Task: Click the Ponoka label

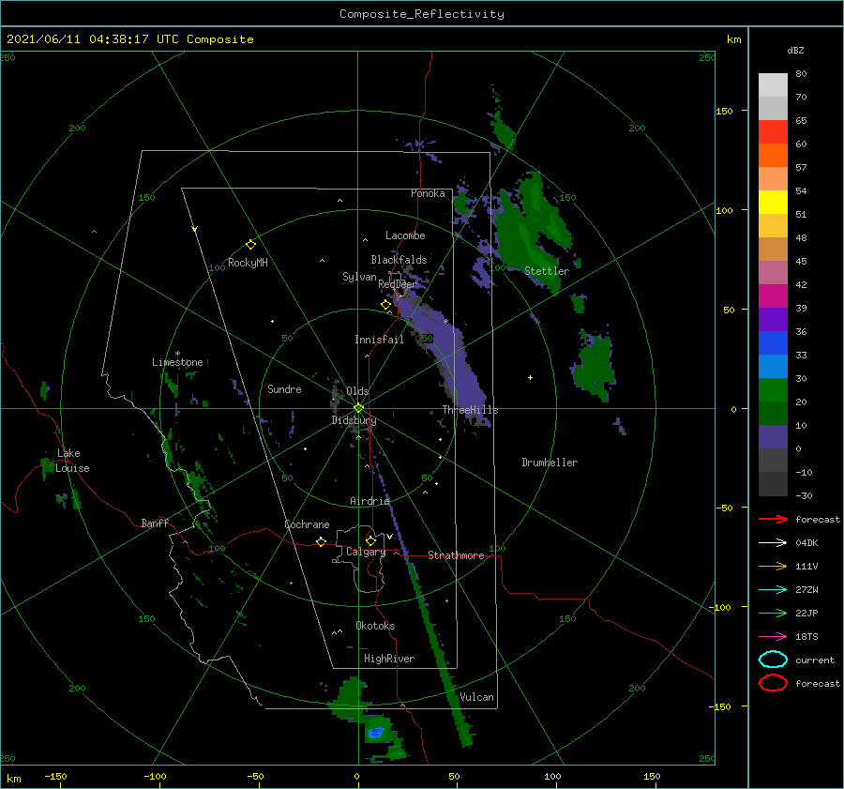Action: 428,193
